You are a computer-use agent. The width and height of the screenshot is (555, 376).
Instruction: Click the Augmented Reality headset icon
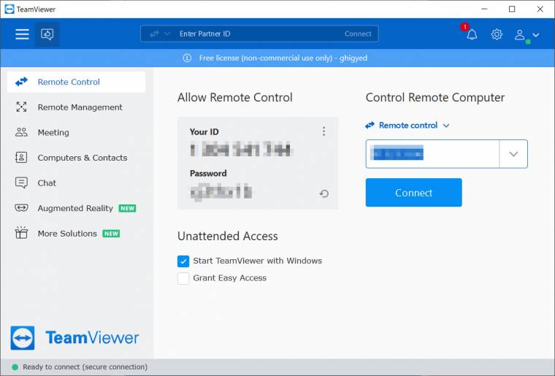[21, 207]
